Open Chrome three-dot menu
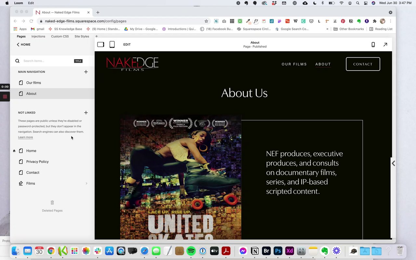Screen dimensions: 416x260 pyautogui.click(x=390, y=21)
